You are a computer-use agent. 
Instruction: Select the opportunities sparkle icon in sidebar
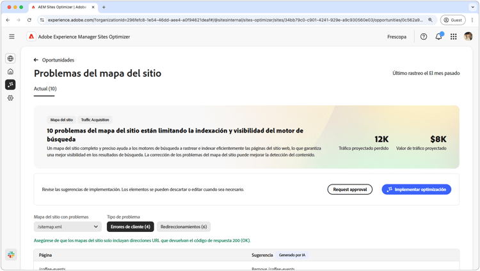click(10, 85)
